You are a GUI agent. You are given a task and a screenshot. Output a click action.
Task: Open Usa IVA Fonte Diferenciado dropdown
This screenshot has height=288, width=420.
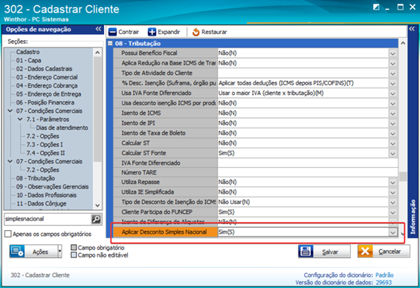pyautogui.click(x=392, y=94)
